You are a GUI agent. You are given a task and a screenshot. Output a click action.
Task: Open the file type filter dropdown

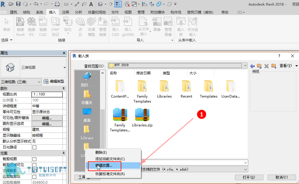point(246,169)
